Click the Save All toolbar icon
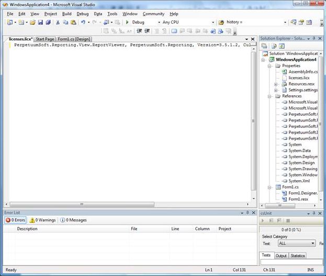Screen dimensions: 326x276 [48, 23]
